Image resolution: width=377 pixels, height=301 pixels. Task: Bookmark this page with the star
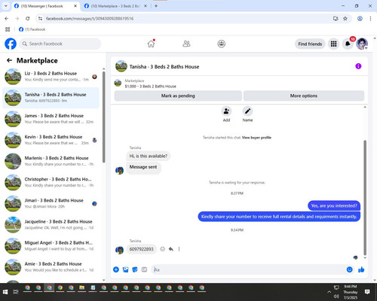coord(345,19)
